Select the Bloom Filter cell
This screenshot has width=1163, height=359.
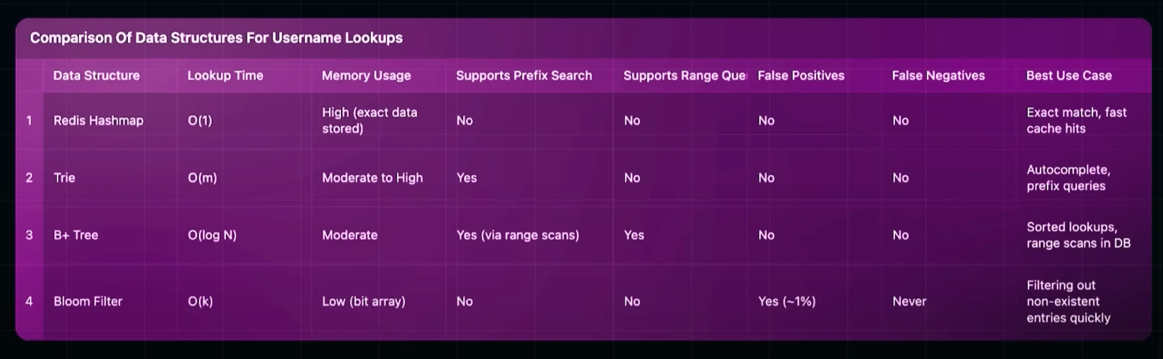click(x=88, y=302)
